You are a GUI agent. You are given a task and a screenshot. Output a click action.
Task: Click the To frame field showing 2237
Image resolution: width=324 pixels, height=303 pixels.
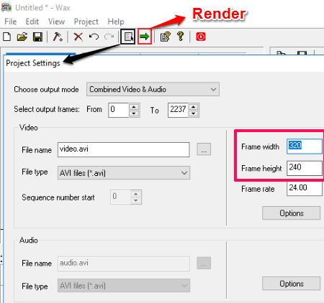[178, 110]
